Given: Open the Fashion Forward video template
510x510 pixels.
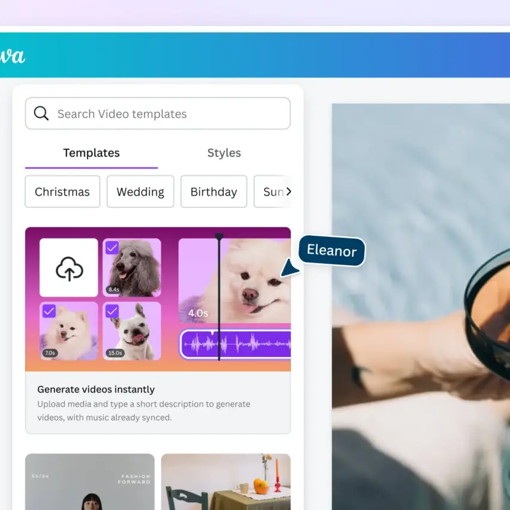Looking at the screenshot, I should click(90, 482).
